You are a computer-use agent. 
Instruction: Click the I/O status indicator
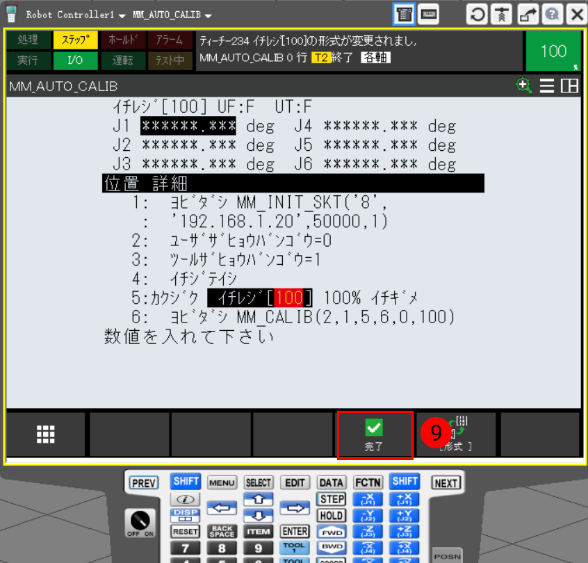(x=75, y=60)
